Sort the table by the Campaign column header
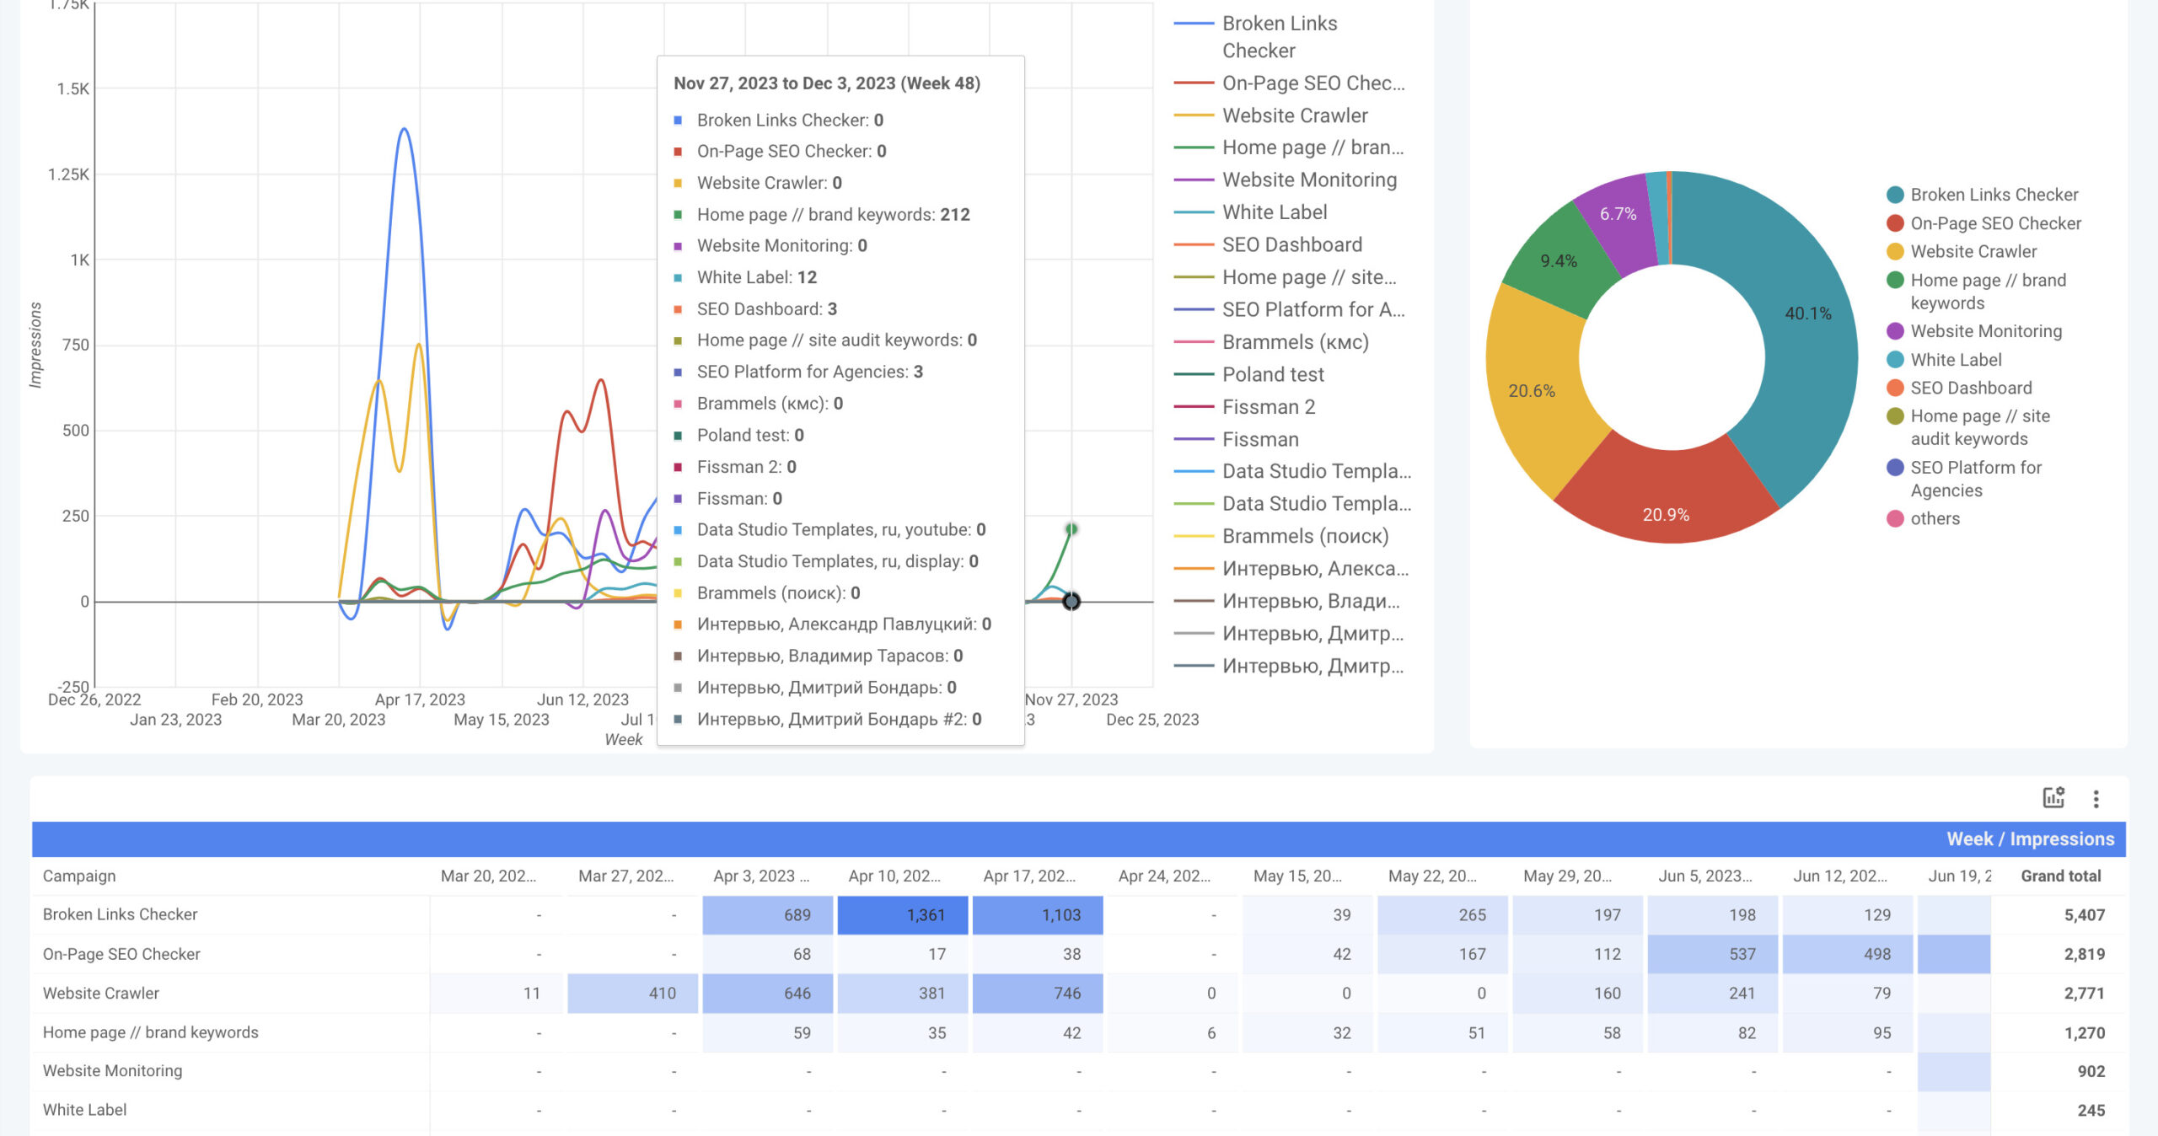This screenshot has width=2158, height=1136. [x=79, y=876]
